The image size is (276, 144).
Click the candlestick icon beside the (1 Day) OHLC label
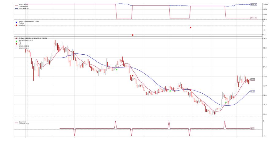point(16,38)
